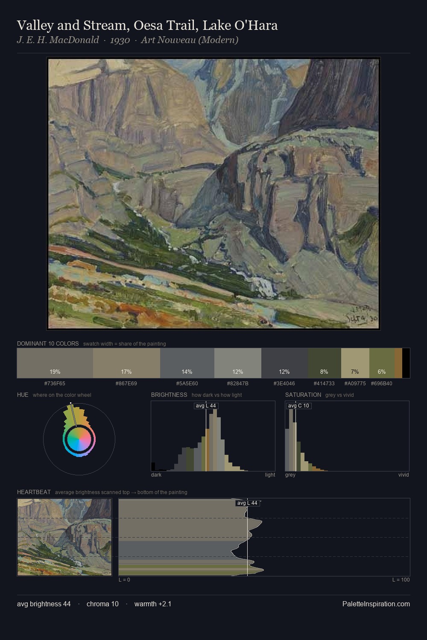Click Art Nouveau (Modern) style text

(190, 40)
